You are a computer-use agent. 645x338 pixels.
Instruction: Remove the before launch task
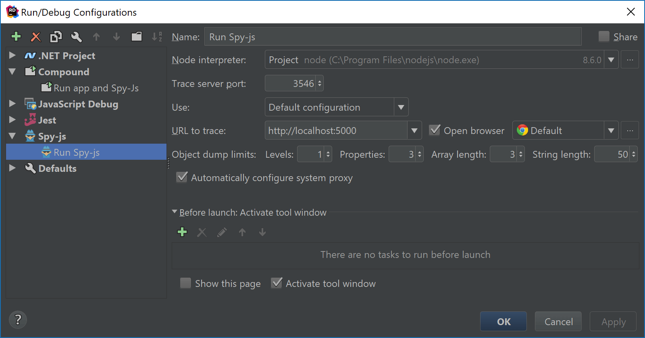pos(202,232)
